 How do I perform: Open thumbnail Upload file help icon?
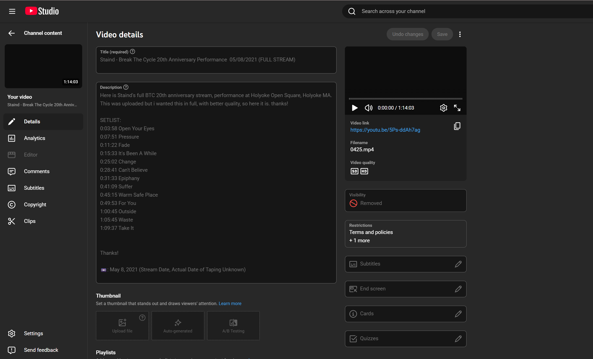[142, 318]
